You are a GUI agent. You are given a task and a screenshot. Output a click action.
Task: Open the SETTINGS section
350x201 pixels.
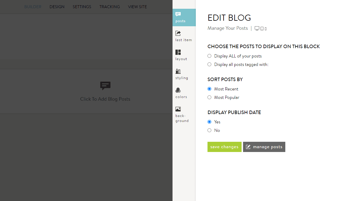coord(82,6)
